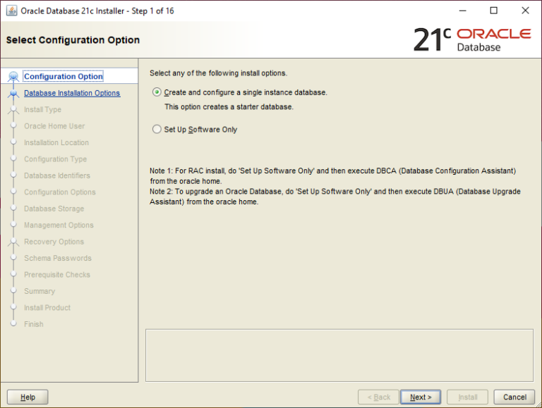Select Create and configure single instance database
542x408 pixels.
tap(157, 92)
